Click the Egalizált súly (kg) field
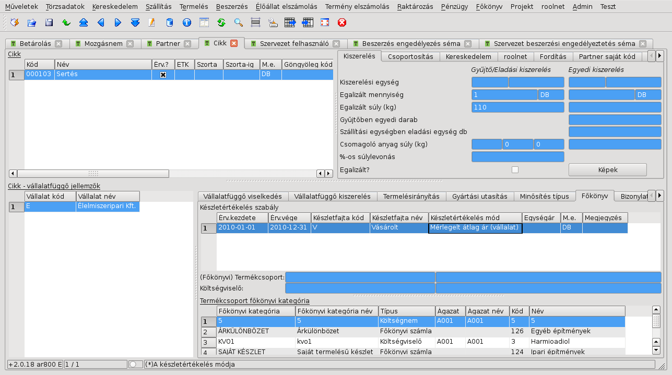The height and width of the screenshot is (375, 672). tap(517, 107)
